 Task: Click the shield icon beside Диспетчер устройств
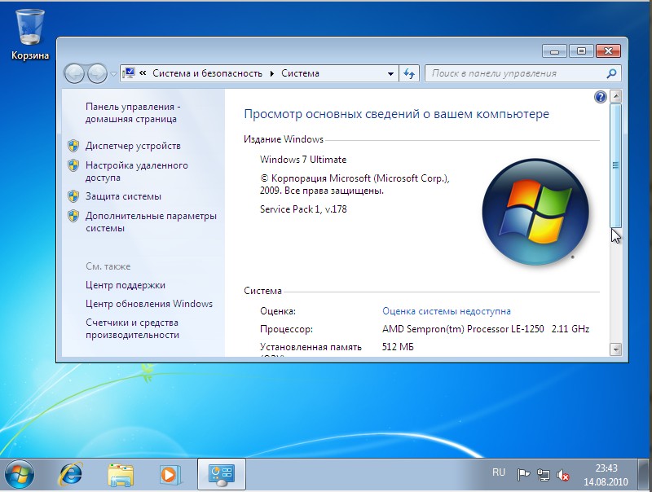(73, 146)
